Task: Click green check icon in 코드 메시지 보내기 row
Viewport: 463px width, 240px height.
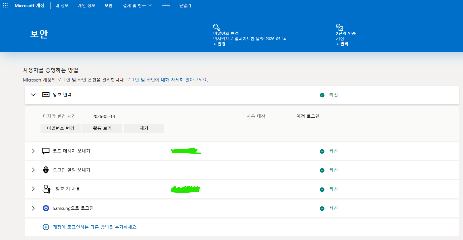Action: [322, 151]
